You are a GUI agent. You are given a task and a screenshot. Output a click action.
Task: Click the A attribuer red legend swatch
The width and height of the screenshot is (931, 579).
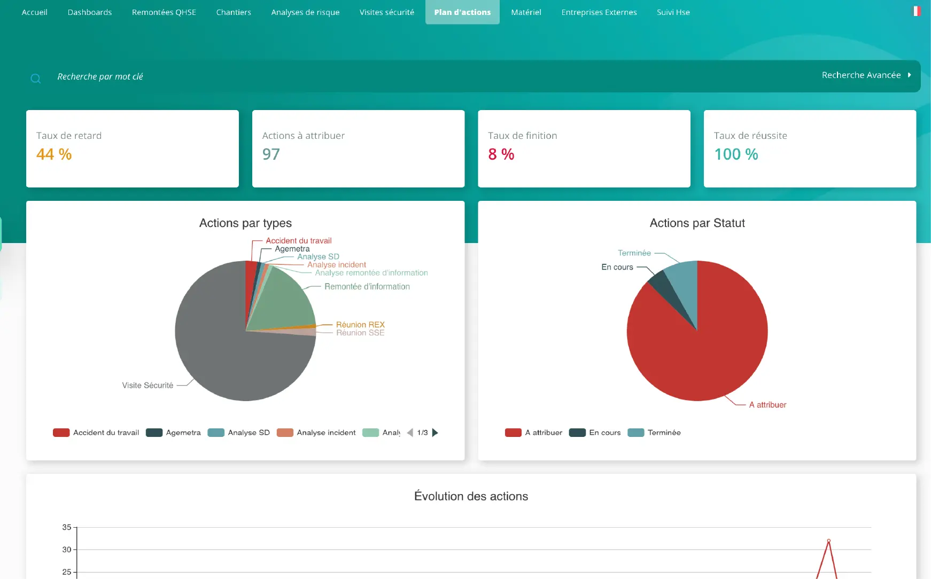513,433
